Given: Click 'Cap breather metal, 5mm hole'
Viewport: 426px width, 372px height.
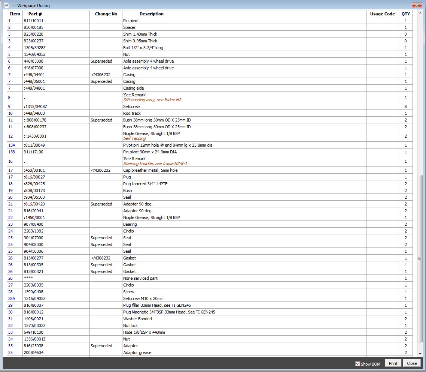Looking at the screenshot, I should pyautogui.click(x=150, y=170).
